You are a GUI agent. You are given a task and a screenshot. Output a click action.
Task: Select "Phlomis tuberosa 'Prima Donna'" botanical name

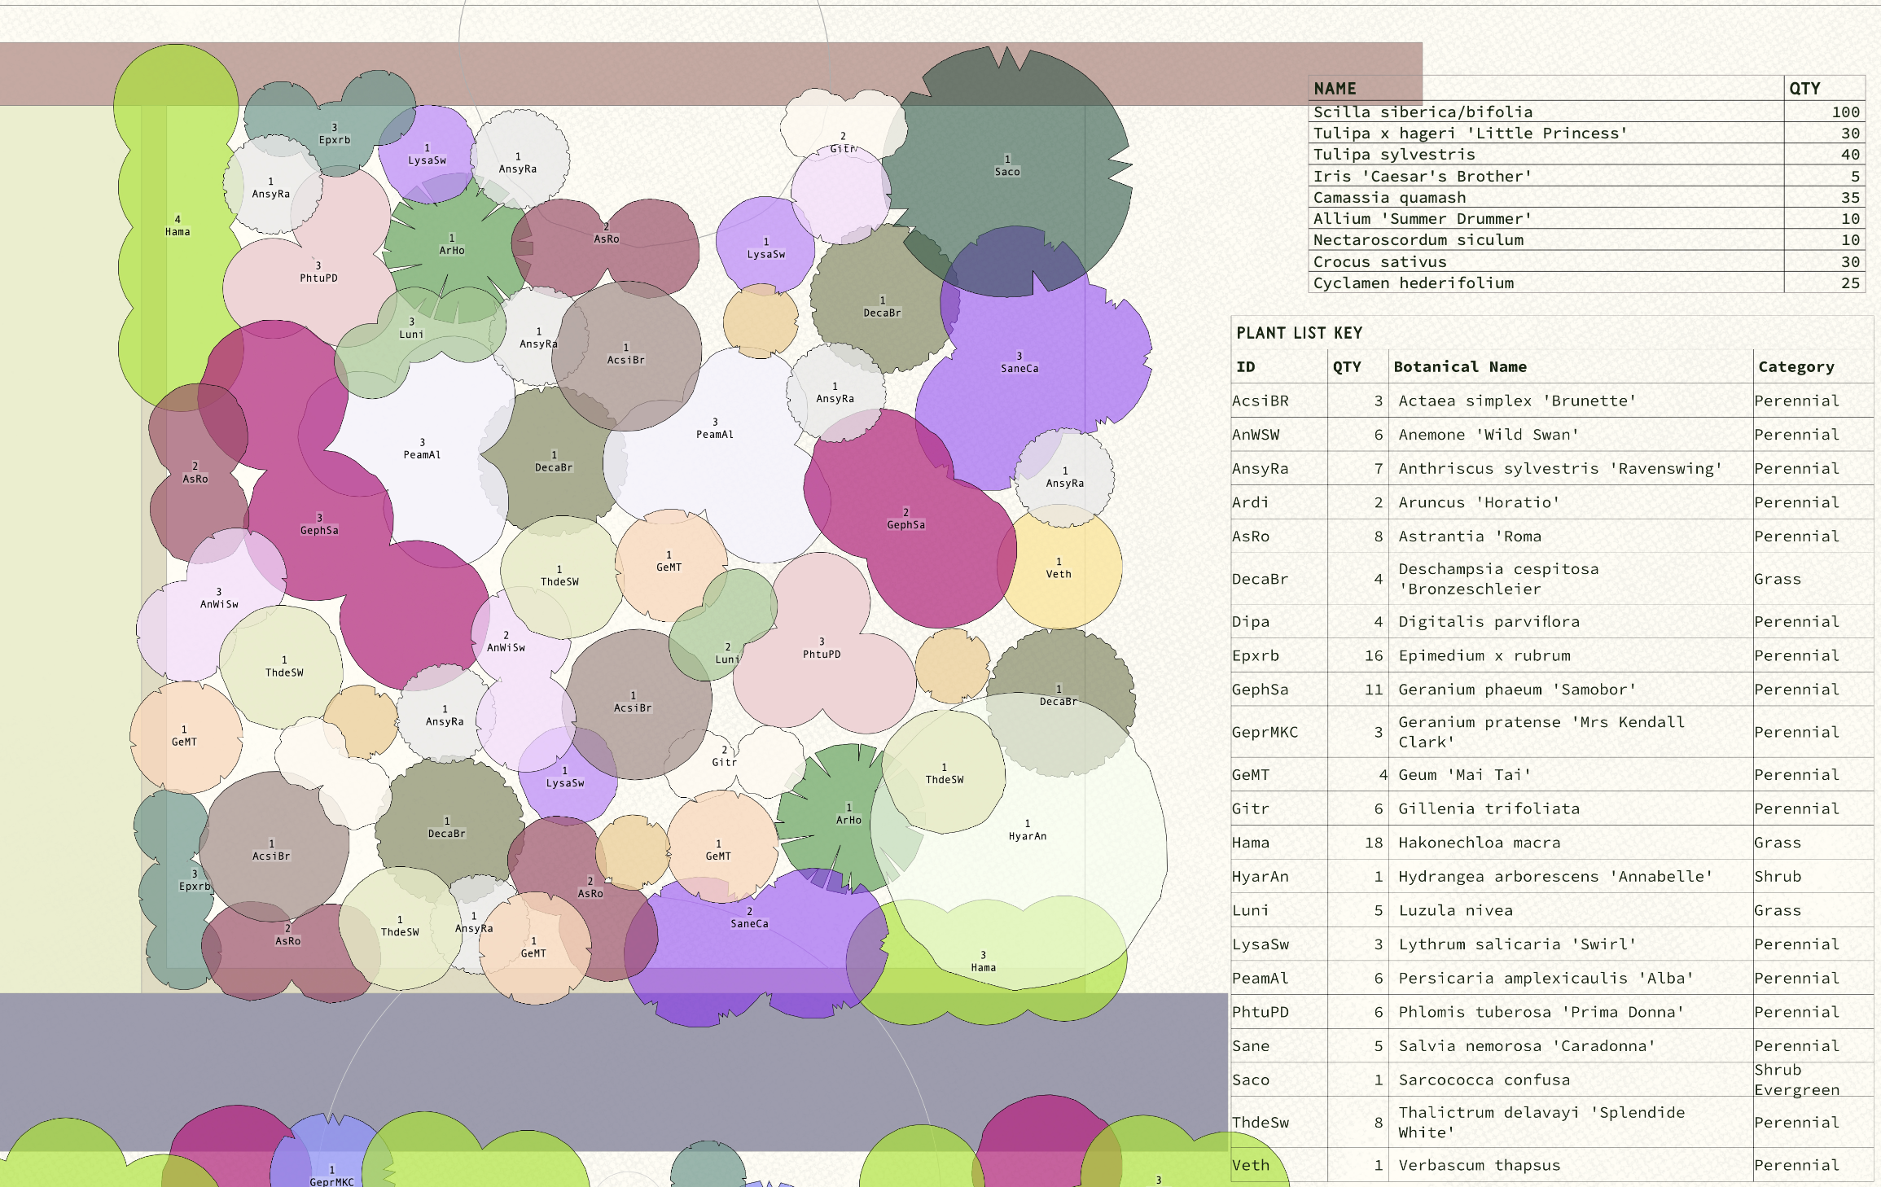click(x=1541, y=1013)
